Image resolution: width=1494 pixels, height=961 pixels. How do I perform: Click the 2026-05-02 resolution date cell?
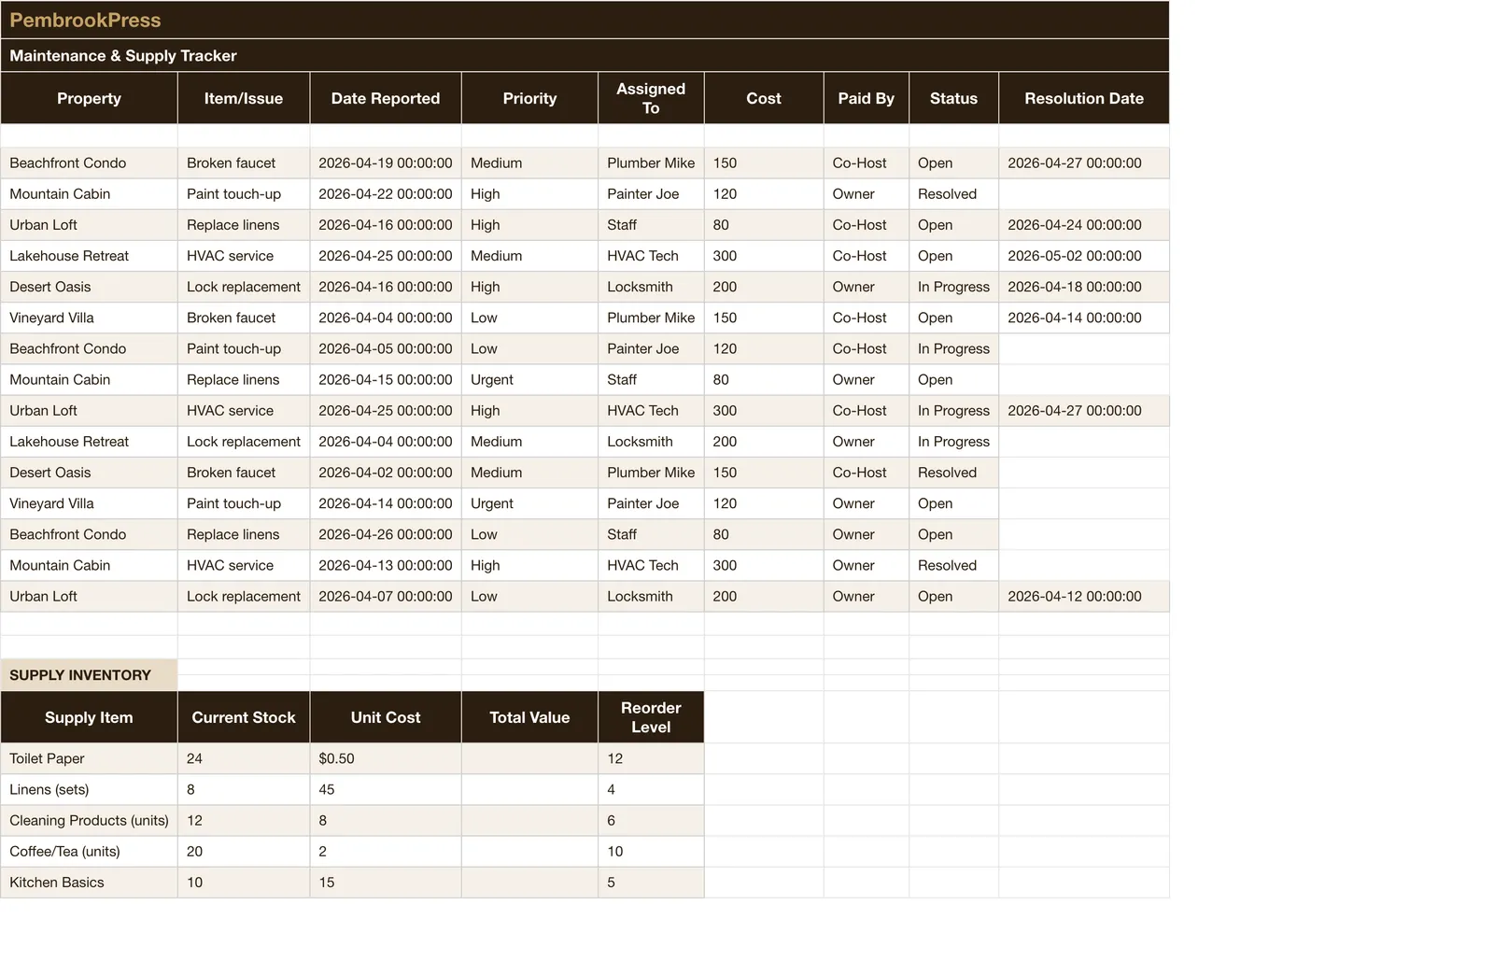pyautogui.click(x=1084, y=256)
